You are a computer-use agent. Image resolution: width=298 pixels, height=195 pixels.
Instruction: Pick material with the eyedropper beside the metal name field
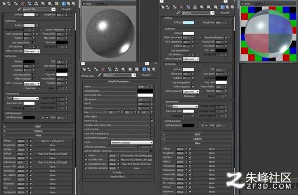pyautogui.click(x=19, y=9)
